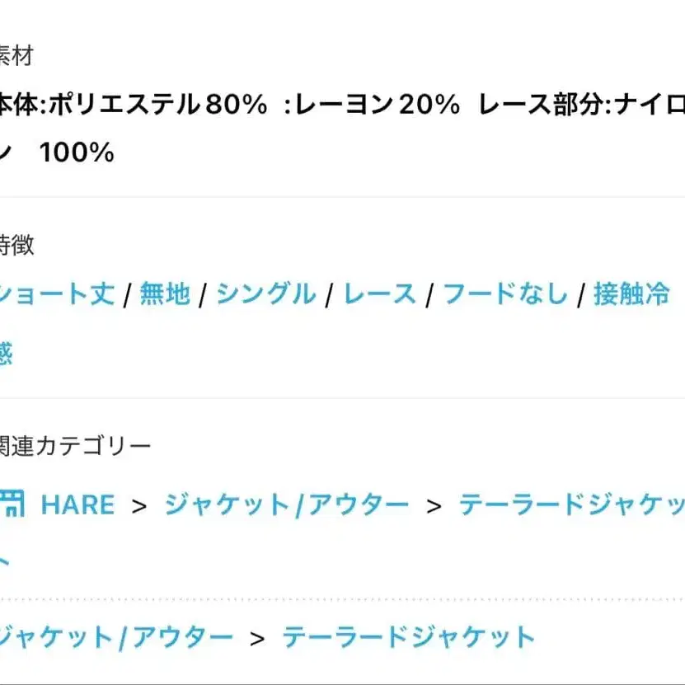
Task: Select the 無地 feature tag
Action: click(x=165, y=293)
